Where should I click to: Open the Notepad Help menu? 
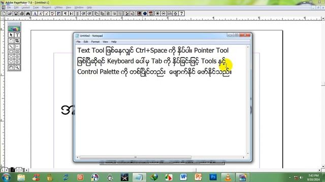pyautogui.click(x=114, y=41)
